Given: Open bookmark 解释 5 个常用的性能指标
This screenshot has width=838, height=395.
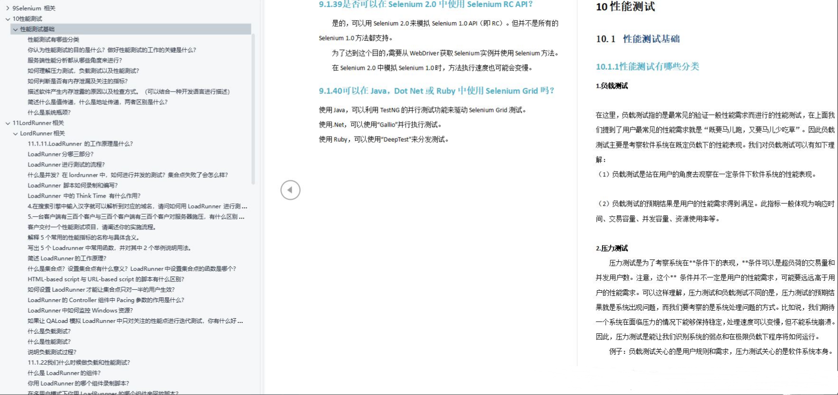Looking at the screenshot, I should tap(84, 238).
